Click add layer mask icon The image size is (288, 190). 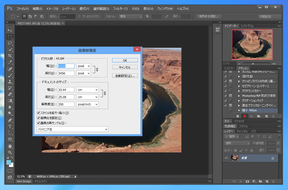[247, 182]
